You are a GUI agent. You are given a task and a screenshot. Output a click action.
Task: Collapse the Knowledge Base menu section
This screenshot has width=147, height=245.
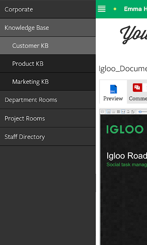[x=47, y=28]
